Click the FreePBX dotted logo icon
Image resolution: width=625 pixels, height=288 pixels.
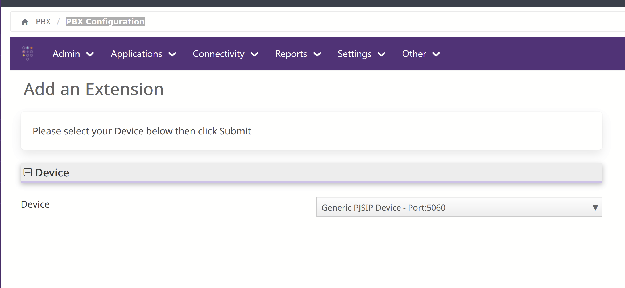coord(28,53)
